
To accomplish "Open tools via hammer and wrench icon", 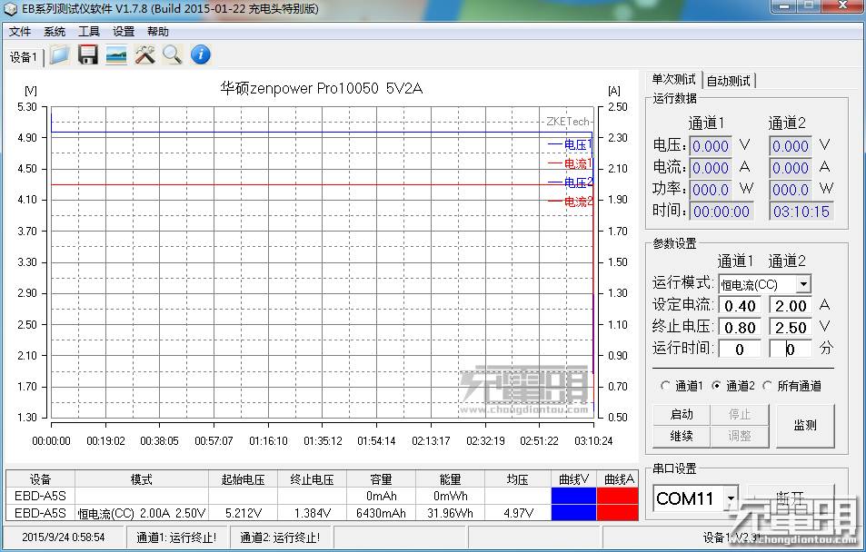I will click(144, 55).
